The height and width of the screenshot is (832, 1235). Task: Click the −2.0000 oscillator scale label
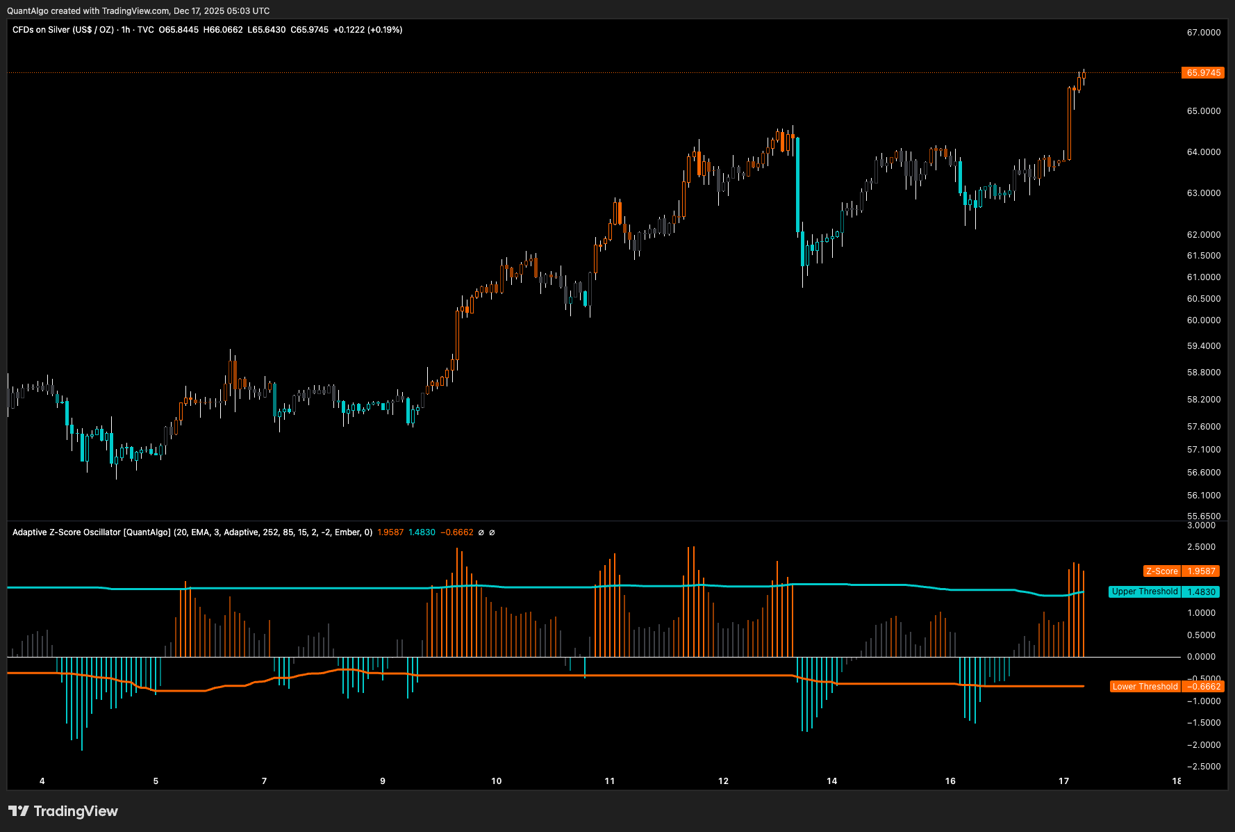(x=1202, y=745)
